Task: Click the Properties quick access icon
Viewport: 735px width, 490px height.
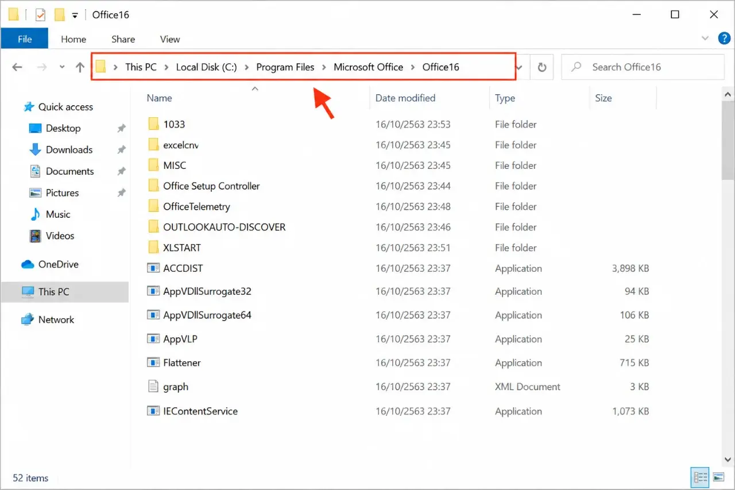Action: pos(40,15)
